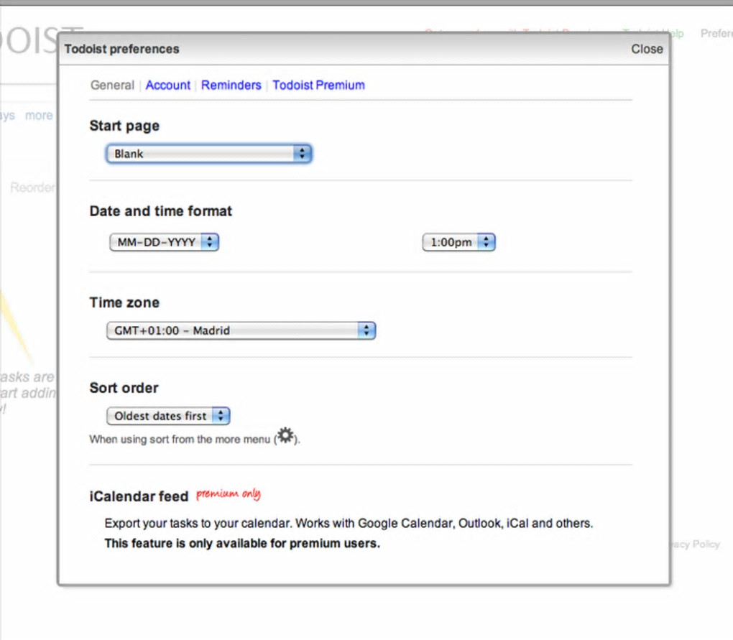Open the 1:00pm time format dropdown
This screenshot has height=640, width=733.
click(x=458, y=243)
